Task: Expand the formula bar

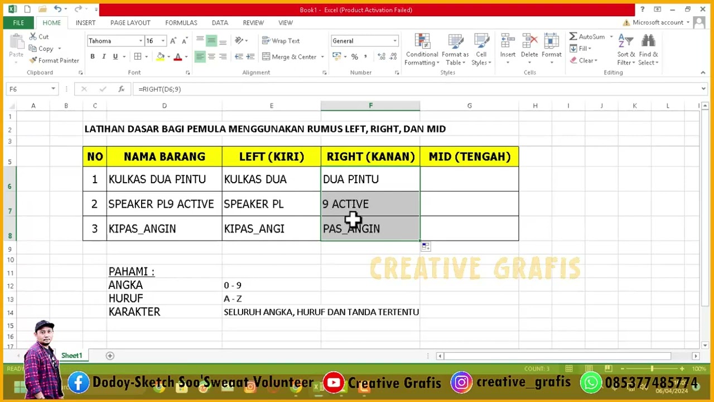Action: pos(703,89)
